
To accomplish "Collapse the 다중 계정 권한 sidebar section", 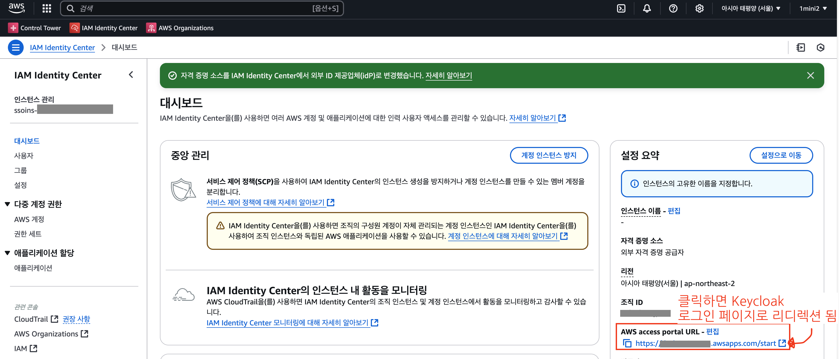I will pyautogui.click(x=7, y=204).
